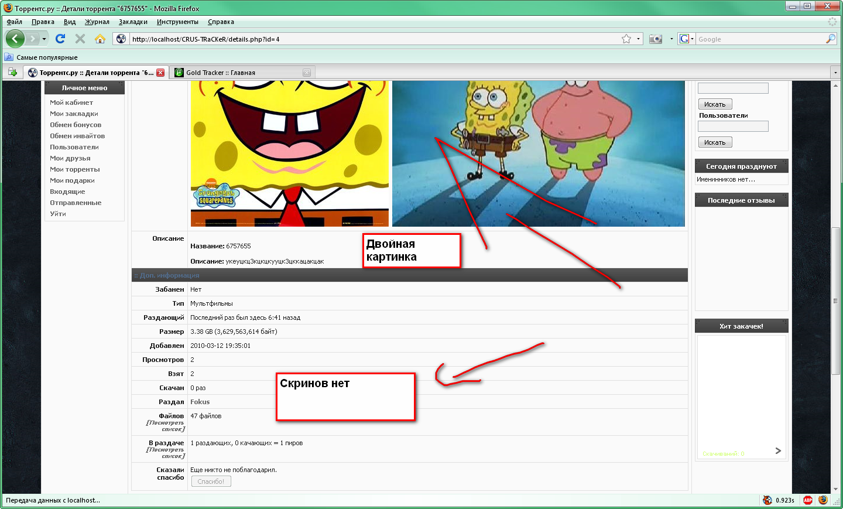Open the Google search engine selector

(x=686, y=39)
